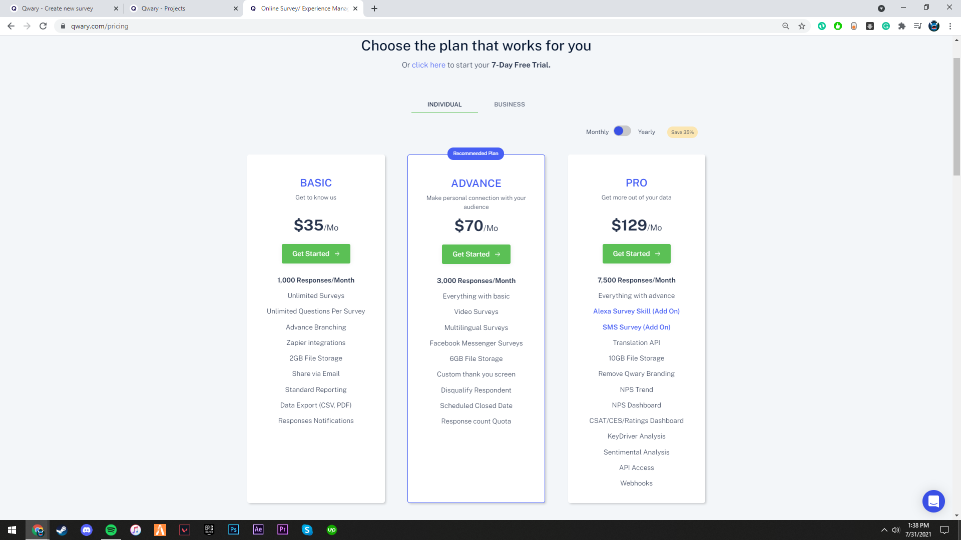Click the browser zoom magnifier icon
The image size is (961, 540).
pyautogui.click(x=786, y=26)
